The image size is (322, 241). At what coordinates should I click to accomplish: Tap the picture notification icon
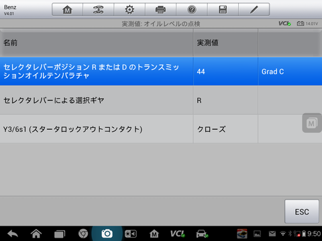(257, 234)
